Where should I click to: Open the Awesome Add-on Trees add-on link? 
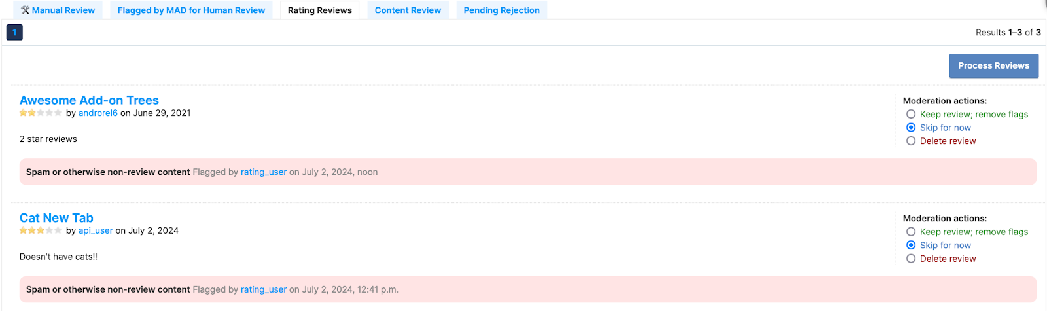tap(89, 100)
